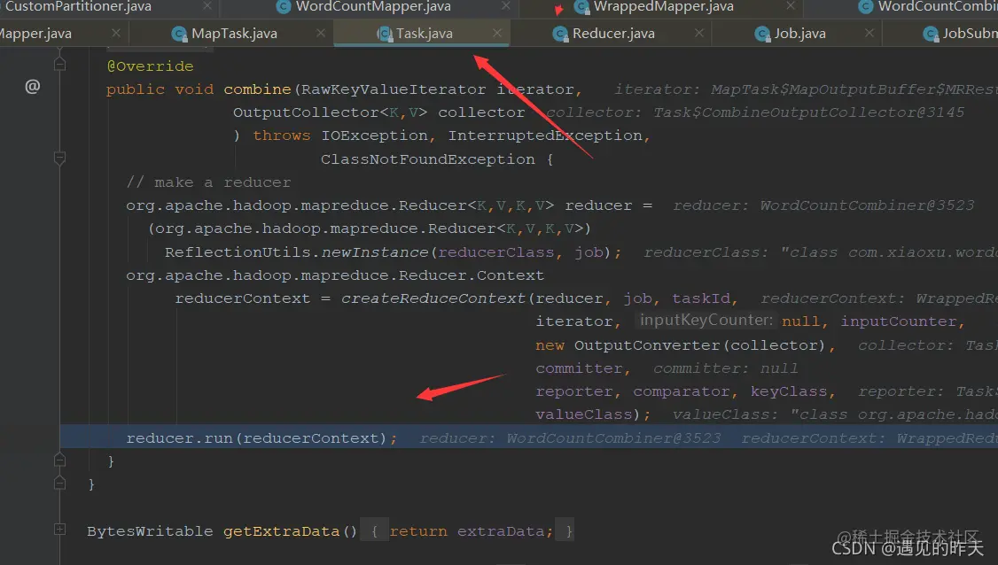Click the taskId argument

701,298
